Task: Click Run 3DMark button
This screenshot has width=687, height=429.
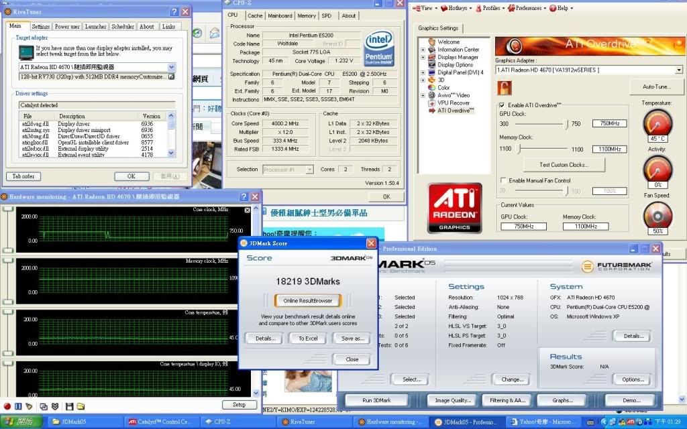Action: [x=376, y=400]
